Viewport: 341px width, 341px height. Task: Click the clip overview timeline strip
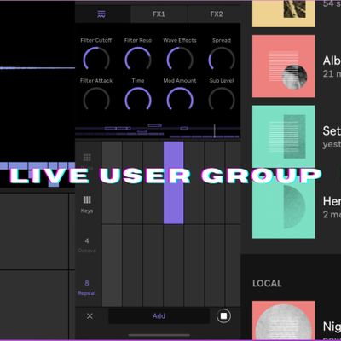158,130
